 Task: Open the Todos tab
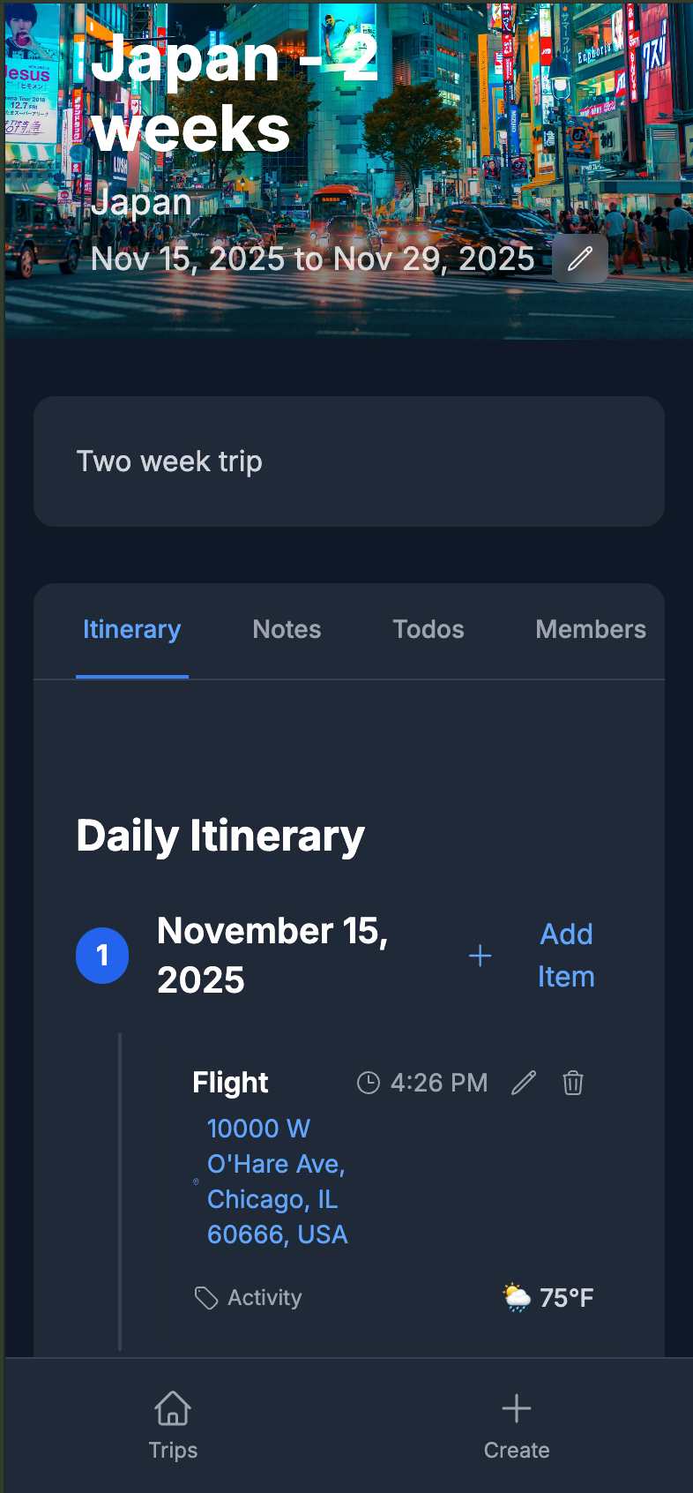[x=428, y=629]
